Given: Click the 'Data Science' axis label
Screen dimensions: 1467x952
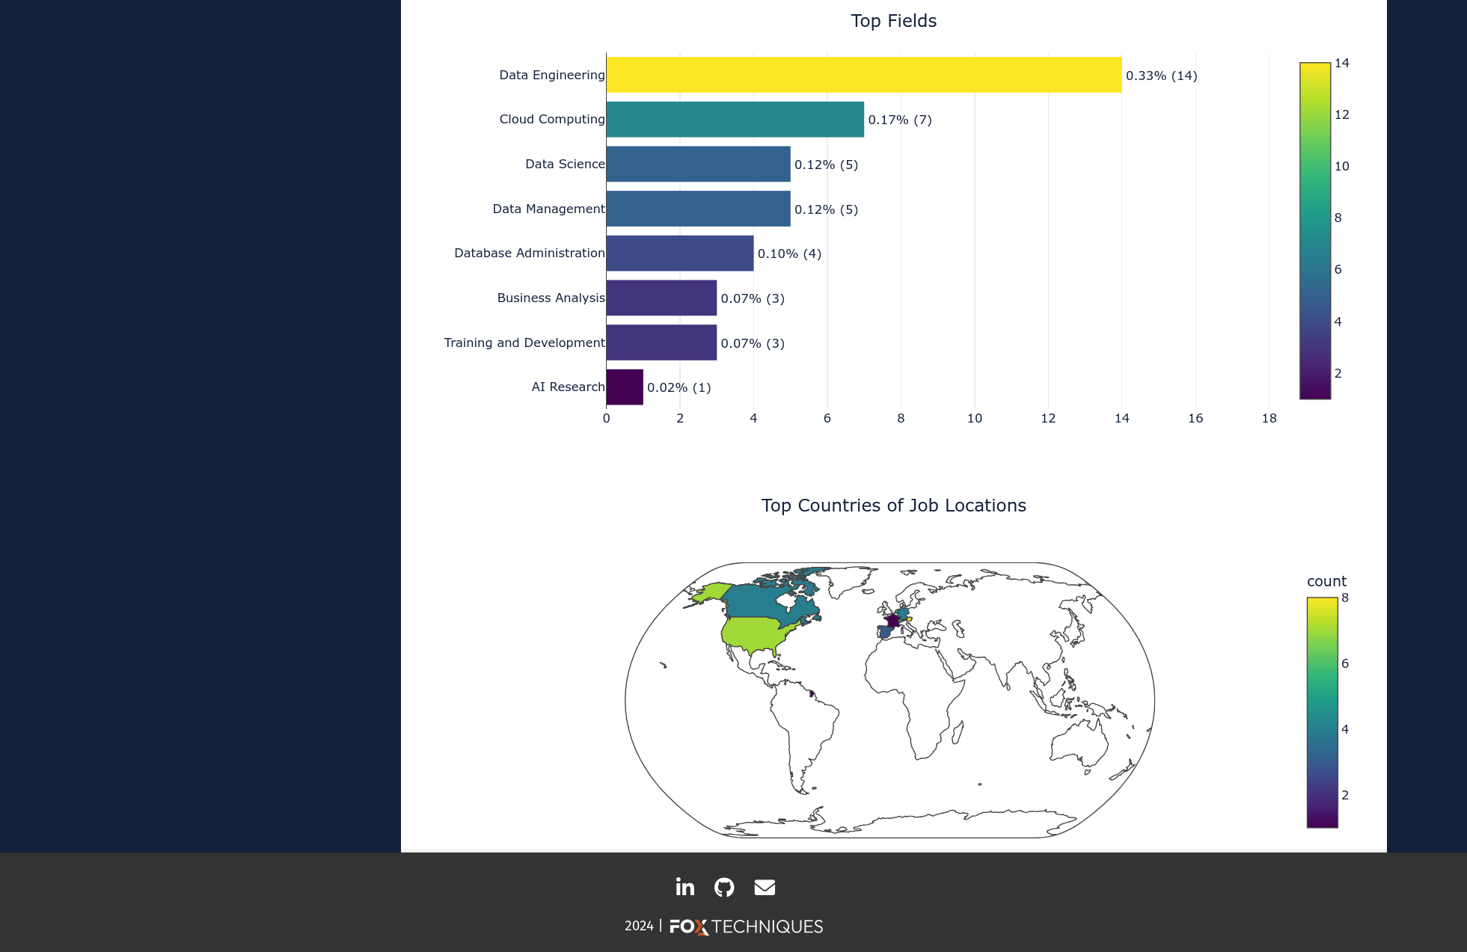Looking at the screenshot, I should pos(565,164).
